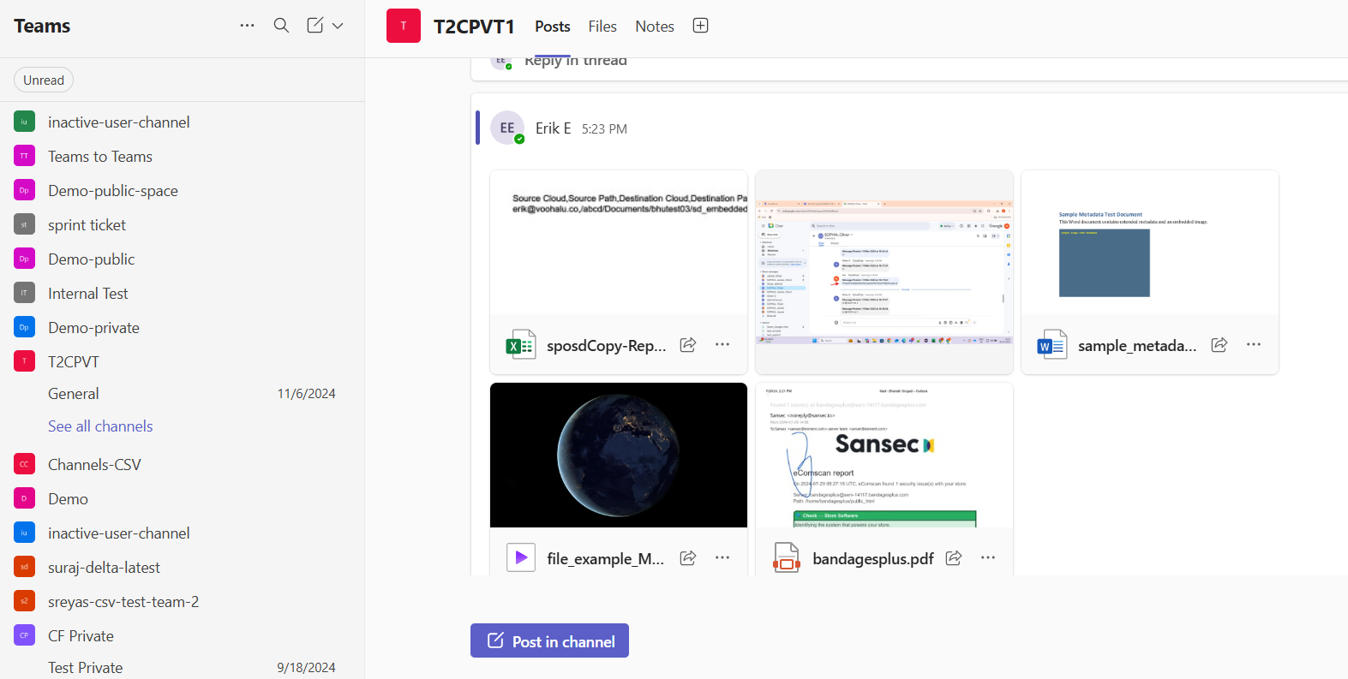
Task: Click the PDF icon for bandagesplus.pdf
Action: tap(786, 557)
